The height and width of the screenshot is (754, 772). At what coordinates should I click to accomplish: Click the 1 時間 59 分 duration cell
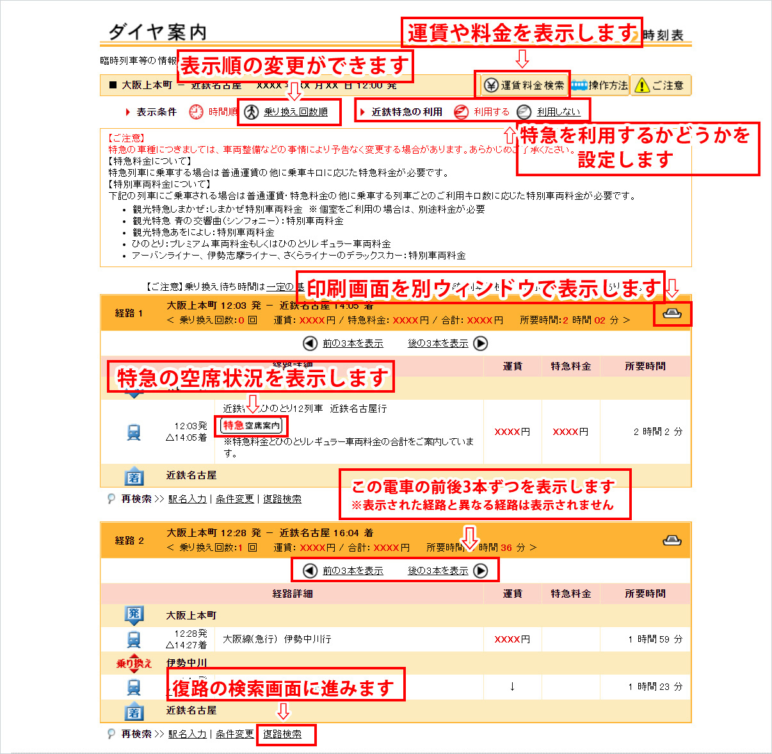(655, 639)
